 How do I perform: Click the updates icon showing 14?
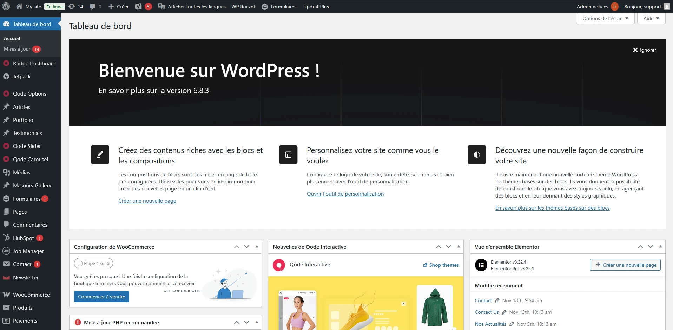pos(75,6)
